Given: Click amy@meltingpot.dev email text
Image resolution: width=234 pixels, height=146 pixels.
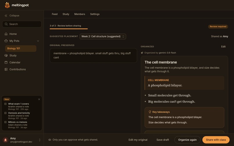Looking at the screenshot, I should click(21, 142).
